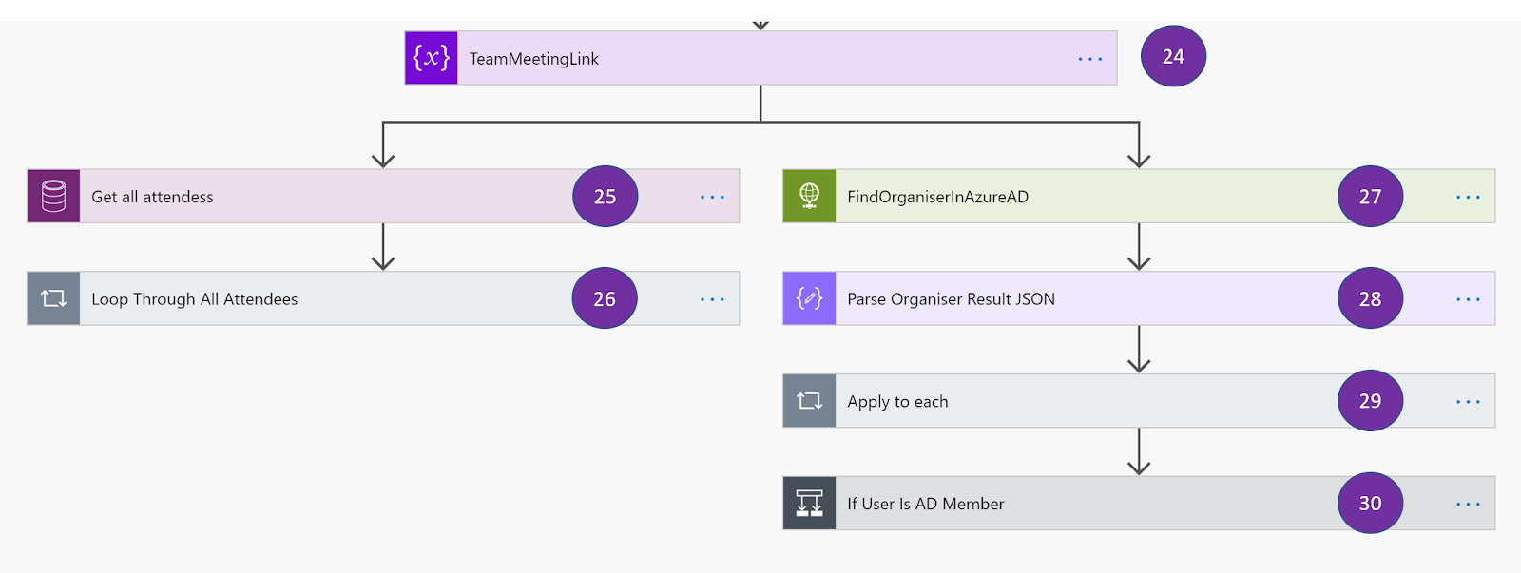Image resolution: width=1521 pixels, height=573 pixels.
Task: Click the Parse Organiser Result JSON icon
Action: pyautogui.click(x=809, y=299)
